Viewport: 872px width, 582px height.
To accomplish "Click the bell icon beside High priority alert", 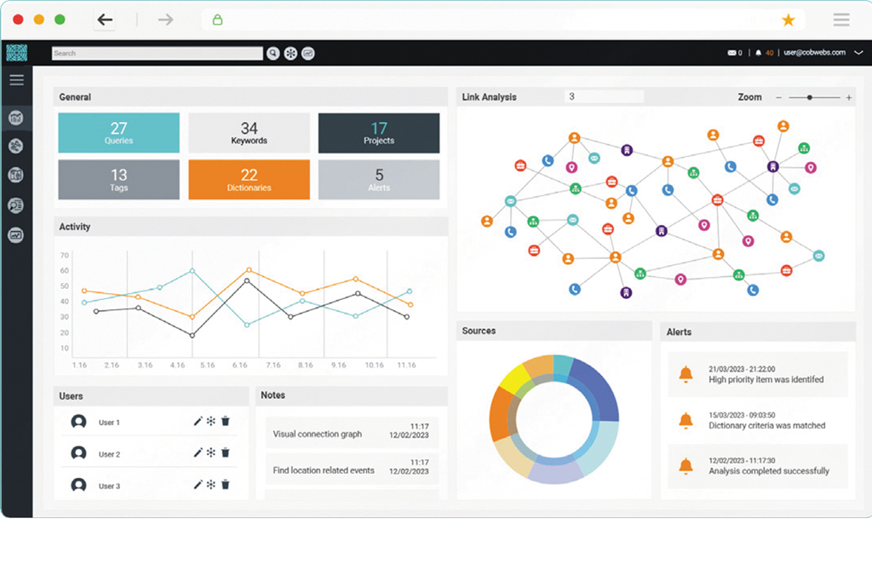I will click(x=686, y=374).
